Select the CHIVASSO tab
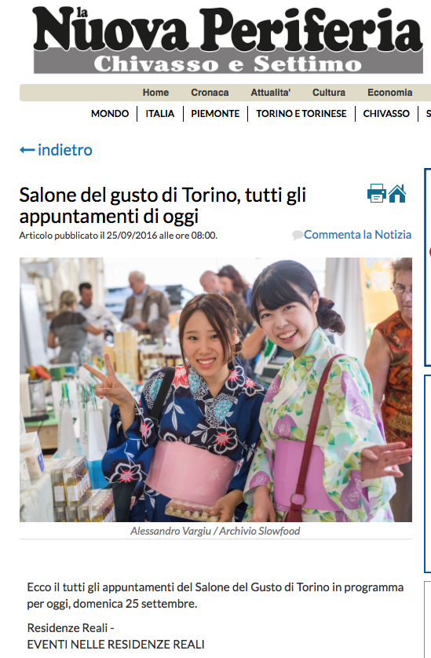This screenshot has width=431, height=658. tap(386, 114)
